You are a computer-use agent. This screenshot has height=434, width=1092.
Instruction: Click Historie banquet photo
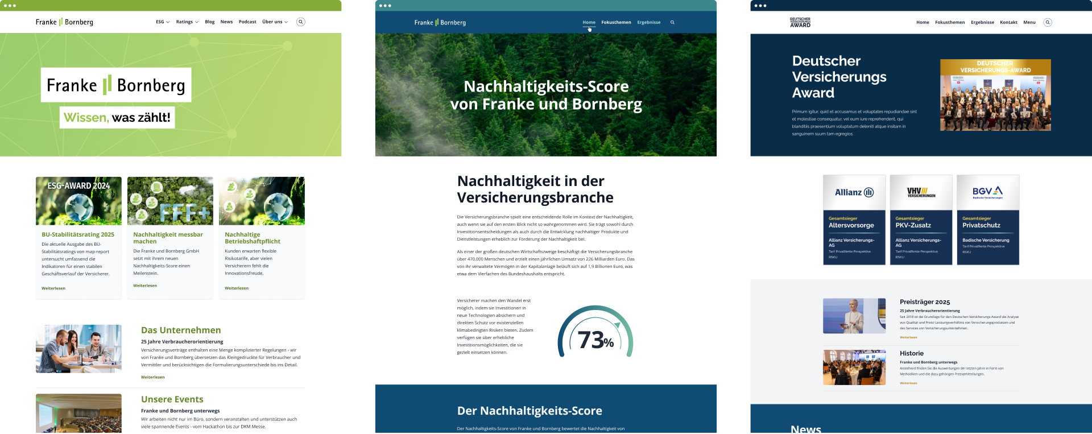click(854, 367)
